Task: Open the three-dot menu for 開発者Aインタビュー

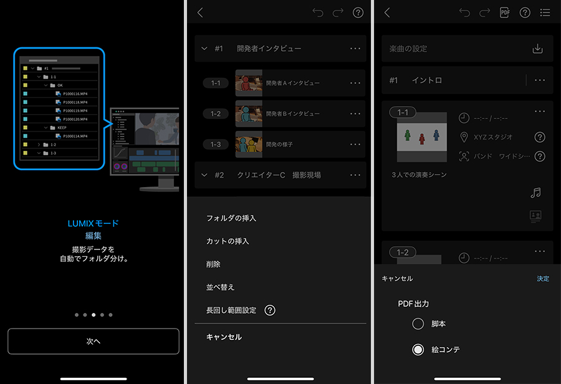Action: [355, 83]
